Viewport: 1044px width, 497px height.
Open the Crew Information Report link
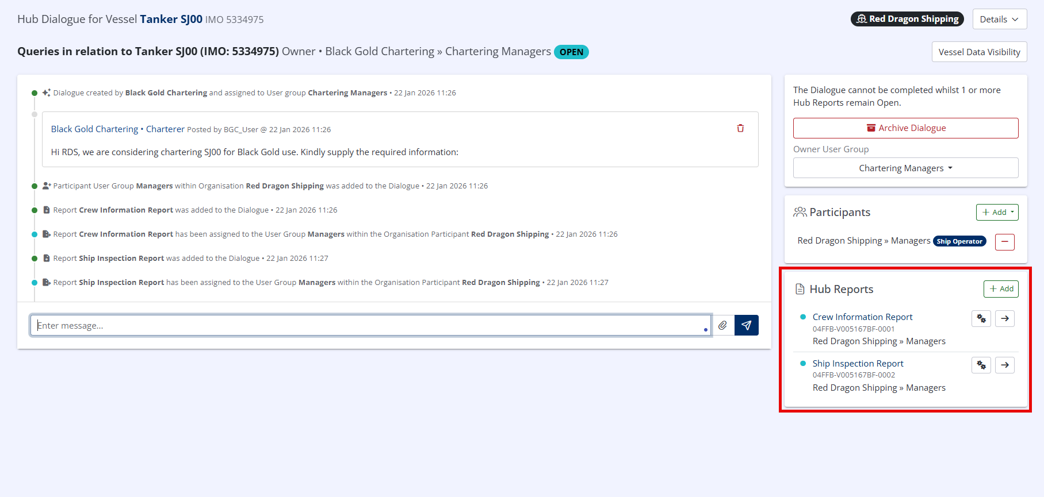[862, 317]
